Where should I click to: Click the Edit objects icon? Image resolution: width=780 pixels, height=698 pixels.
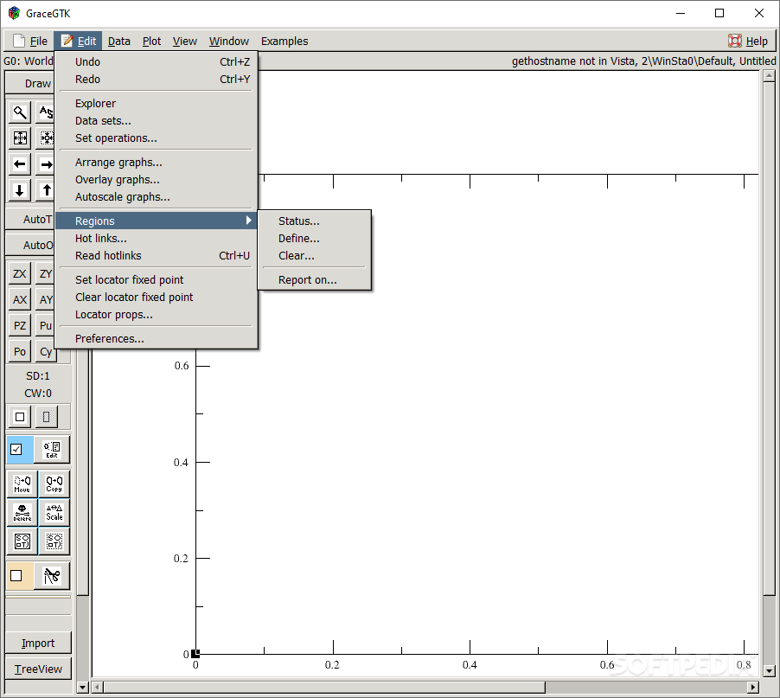52,450
